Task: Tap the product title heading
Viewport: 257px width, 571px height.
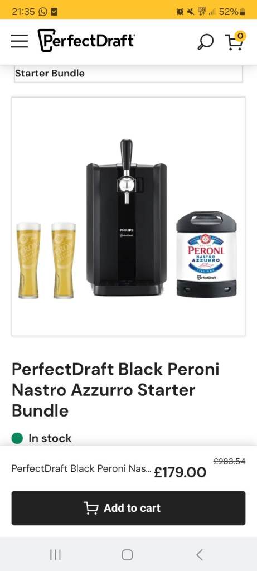Action: (x=115, y=390)
